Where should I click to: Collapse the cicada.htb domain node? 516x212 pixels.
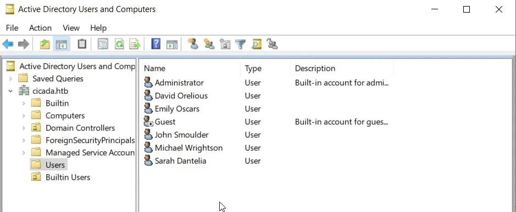click(x=10, y=91)
